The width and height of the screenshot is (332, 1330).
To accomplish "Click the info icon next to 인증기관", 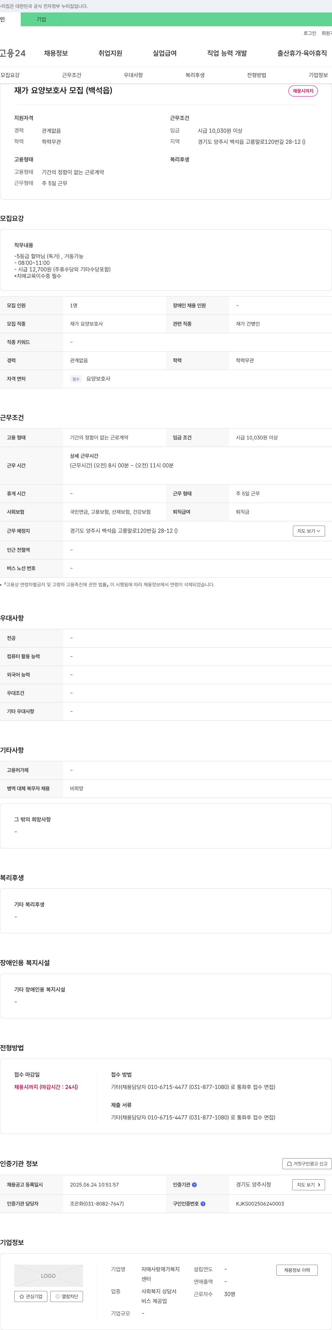I will [x=195, y=1185].
